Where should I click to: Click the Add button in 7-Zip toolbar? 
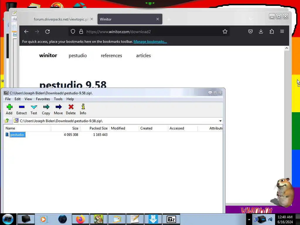pyautogui.click(x=9, y=109)
